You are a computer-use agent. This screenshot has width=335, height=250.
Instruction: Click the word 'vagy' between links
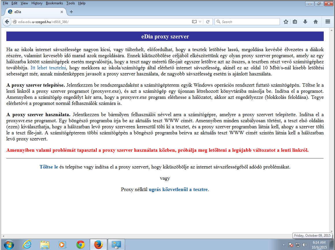(165, 178)
